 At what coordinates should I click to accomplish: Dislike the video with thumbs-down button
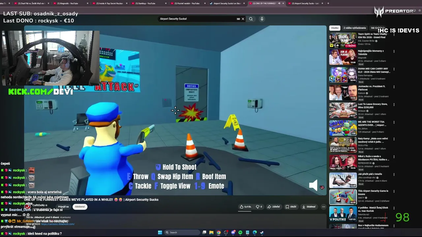259,207
